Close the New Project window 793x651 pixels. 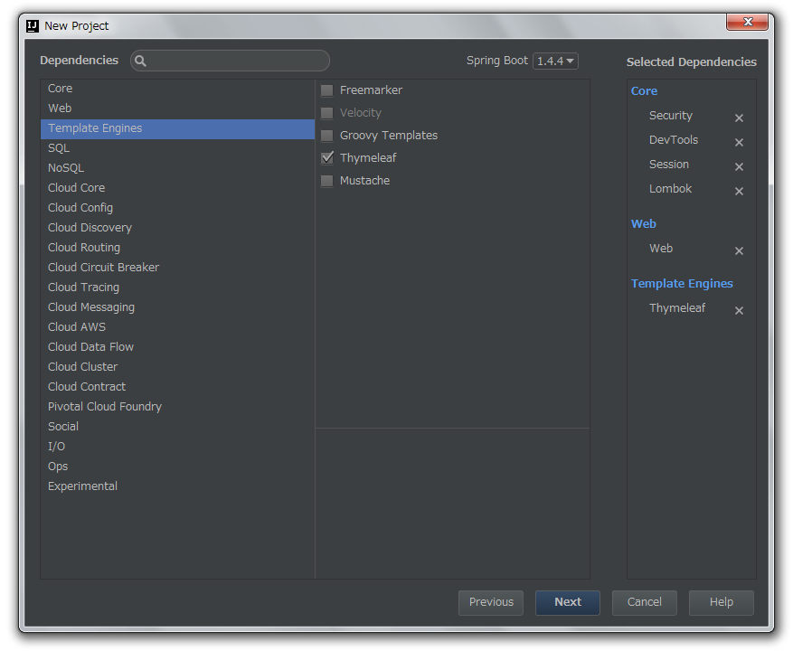(747, 22)
